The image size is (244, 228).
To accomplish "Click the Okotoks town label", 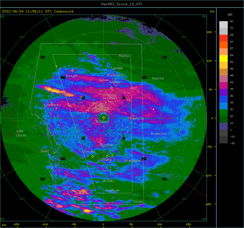I will [108, 181].
